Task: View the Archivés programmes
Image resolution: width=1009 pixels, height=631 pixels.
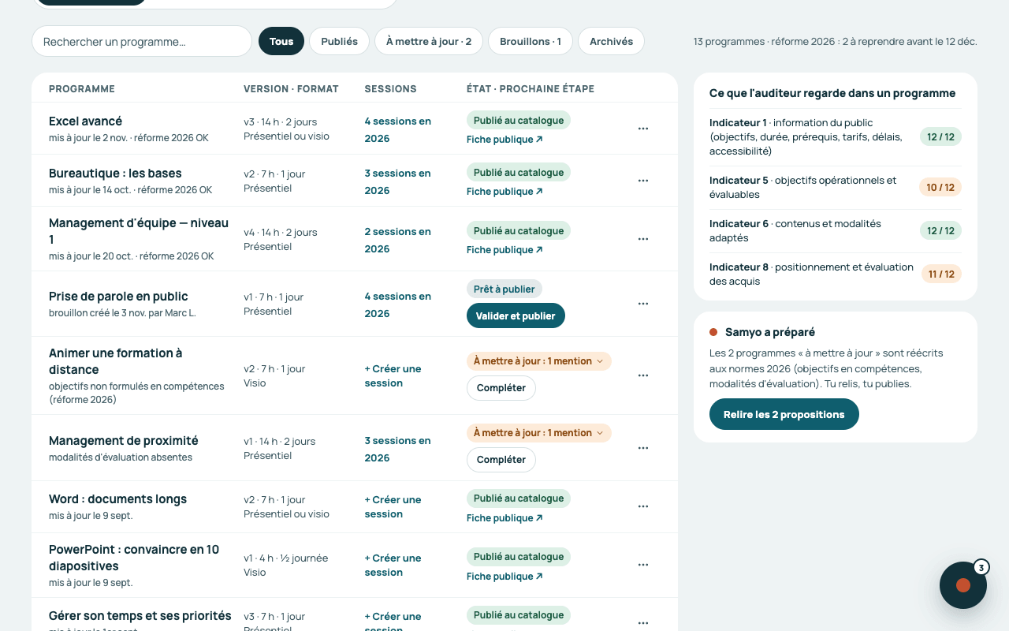Action: click(x=611, y=41)
